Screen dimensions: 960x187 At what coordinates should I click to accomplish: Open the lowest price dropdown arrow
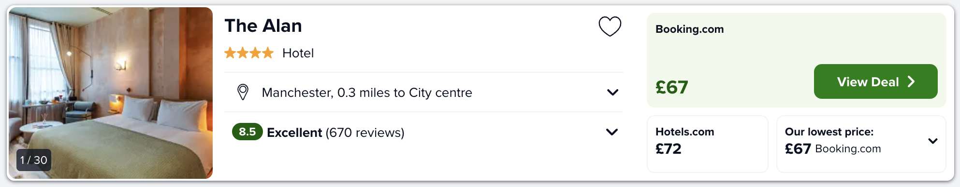click(x=933, y=141)
